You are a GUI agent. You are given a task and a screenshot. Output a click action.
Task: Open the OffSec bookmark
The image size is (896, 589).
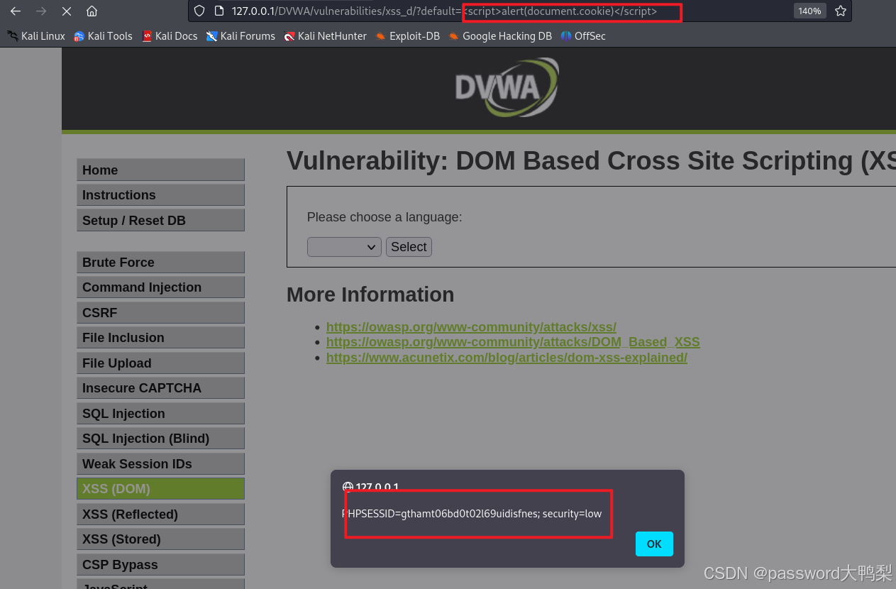tap(583, 35)
